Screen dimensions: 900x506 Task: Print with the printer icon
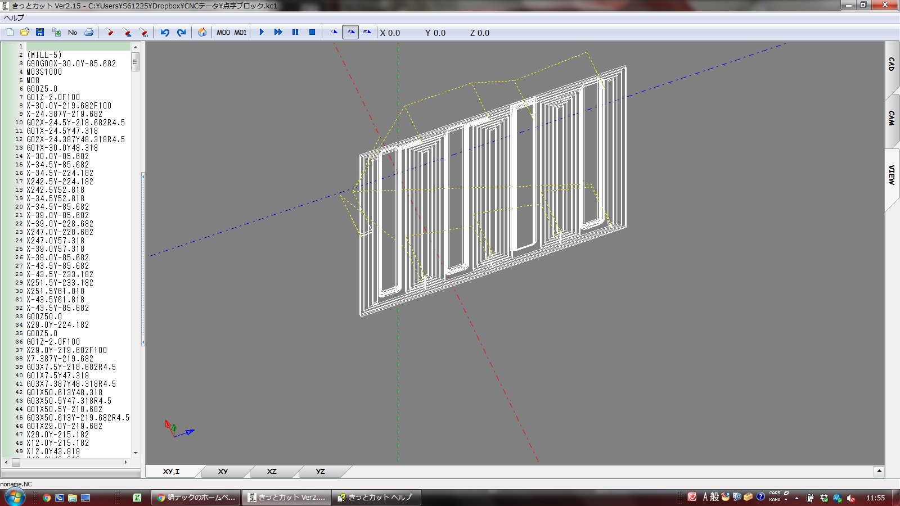[x=89, y=33]
